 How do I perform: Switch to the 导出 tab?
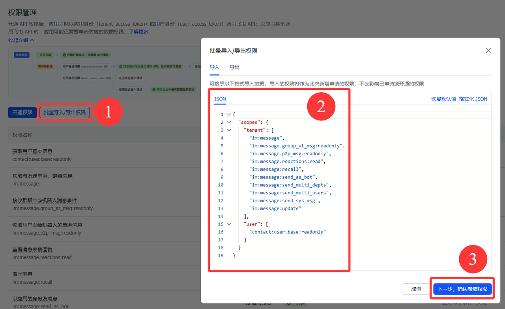234,67
